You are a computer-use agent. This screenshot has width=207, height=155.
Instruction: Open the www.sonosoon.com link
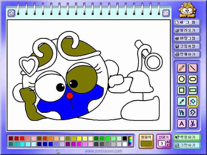(103, 151)
